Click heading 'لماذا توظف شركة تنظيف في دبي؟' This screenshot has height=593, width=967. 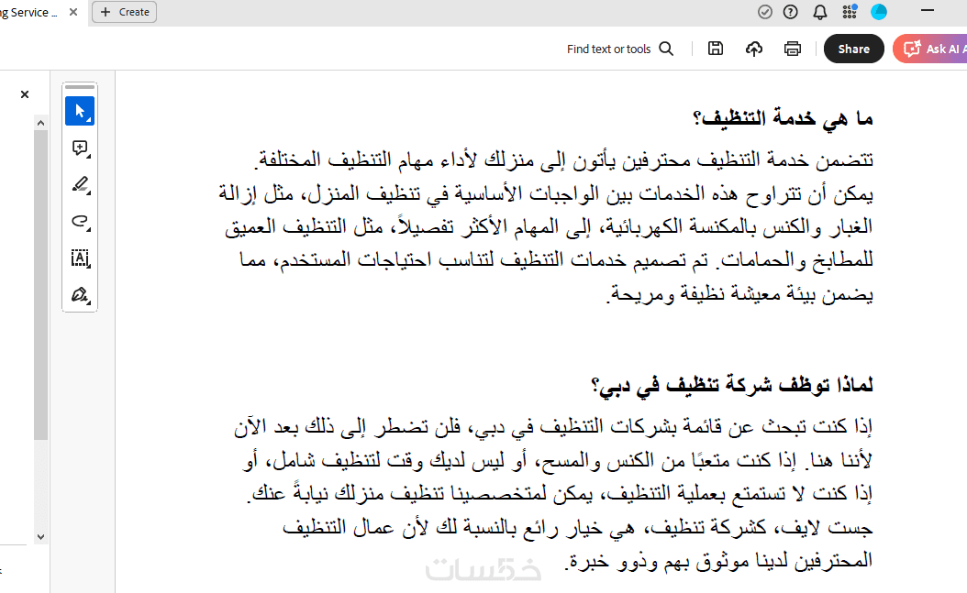pos(731,385)
